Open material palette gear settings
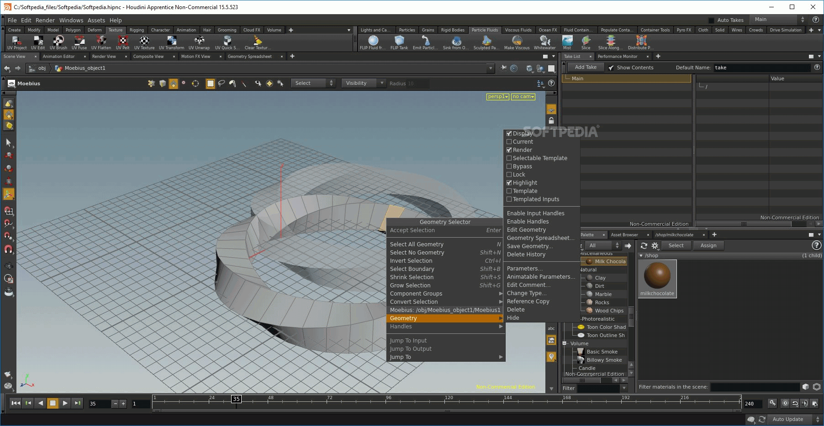 [655, 245]
